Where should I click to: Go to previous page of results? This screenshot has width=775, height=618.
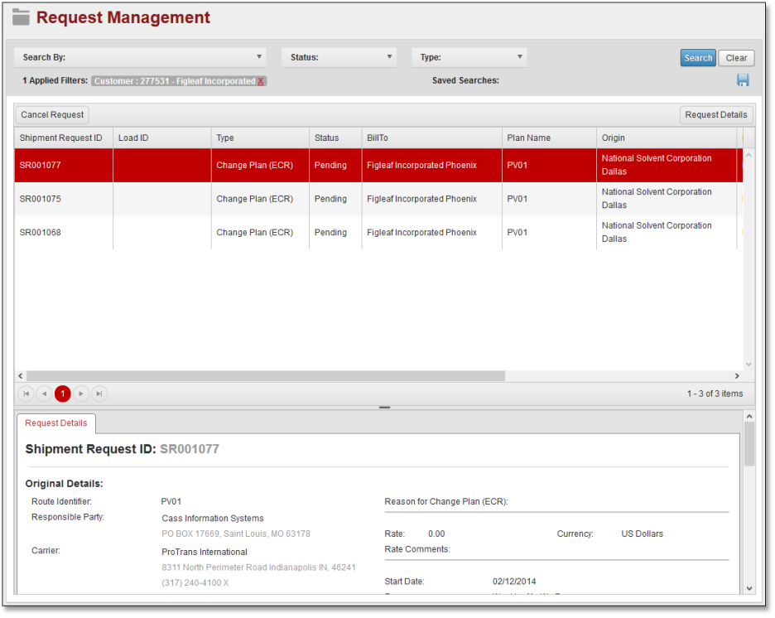(x=45, y=394)
